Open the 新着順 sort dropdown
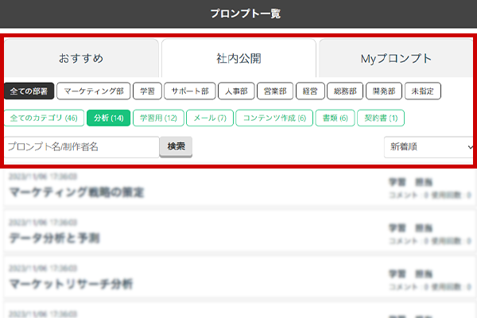Image resolution: width=477 pixels, height=318 pixels. click(x=429, y=146)
